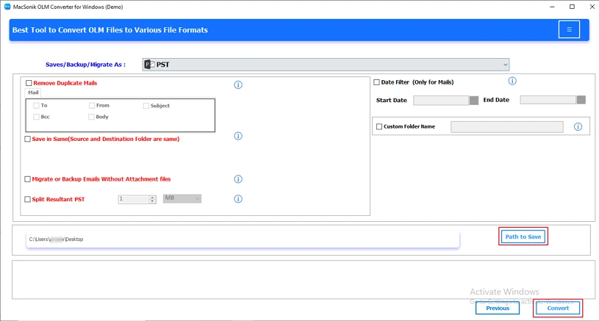Screen dimensions: 599x321
Task: Click info icon next to Split Resultant PST
Action: click(238, 199)
